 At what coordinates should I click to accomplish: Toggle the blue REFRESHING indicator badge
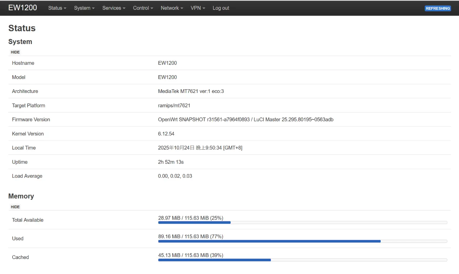[438, 8]
